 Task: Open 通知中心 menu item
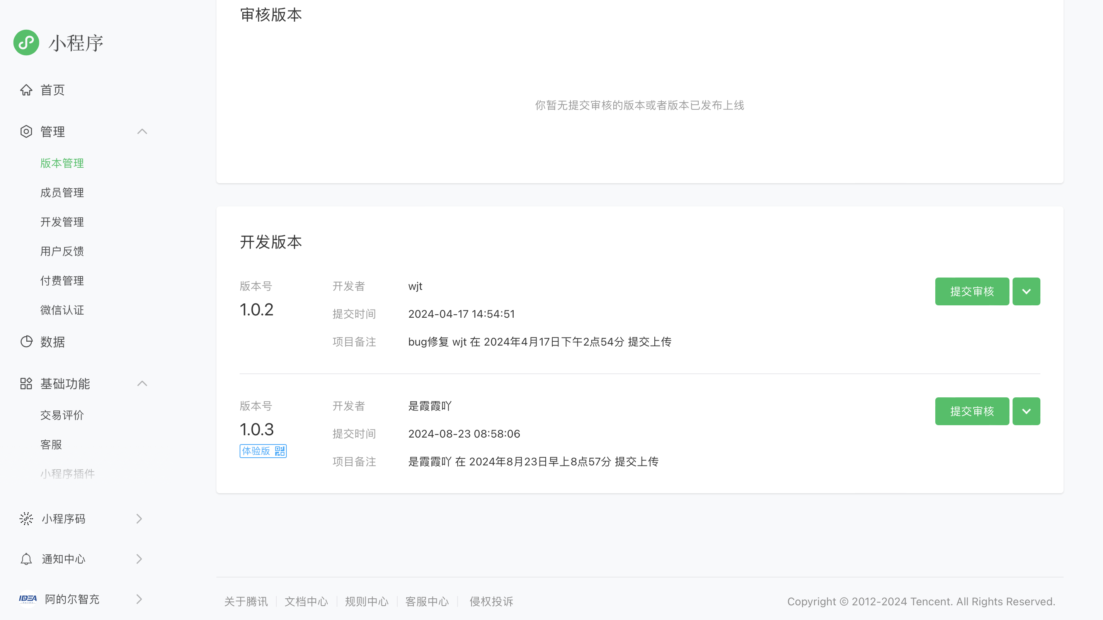[63, 559]
